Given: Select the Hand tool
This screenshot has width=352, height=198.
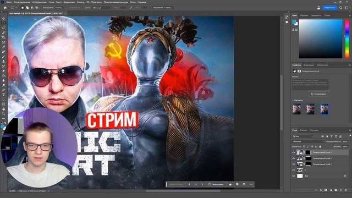Looking at the screenshot, I should coord(3,109).
